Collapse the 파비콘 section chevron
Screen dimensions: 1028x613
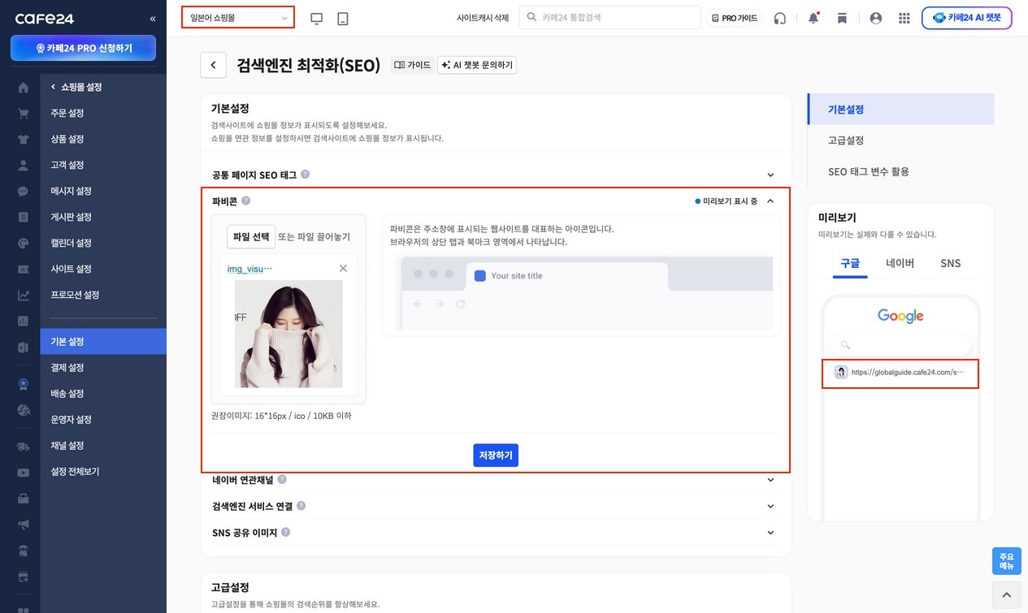tap(770, 201)
